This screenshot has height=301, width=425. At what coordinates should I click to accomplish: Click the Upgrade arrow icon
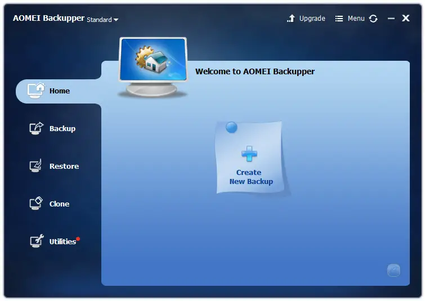point(291,19)
